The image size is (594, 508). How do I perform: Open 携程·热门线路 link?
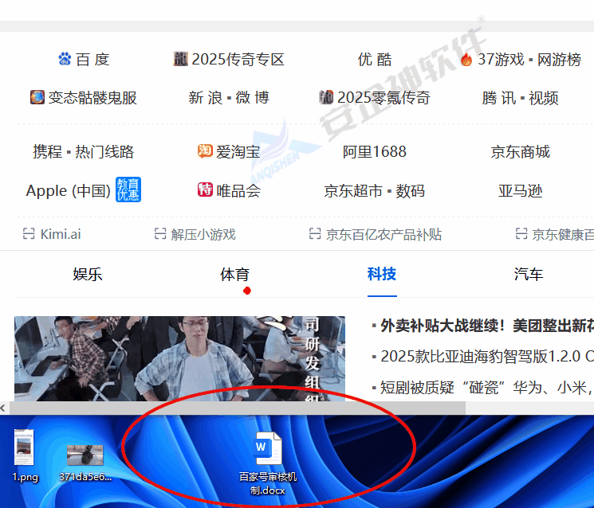click(84, 151)
